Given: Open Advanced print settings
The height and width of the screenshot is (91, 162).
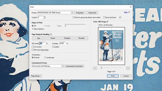Looking at the screenshot, I should tap(92, 13).
